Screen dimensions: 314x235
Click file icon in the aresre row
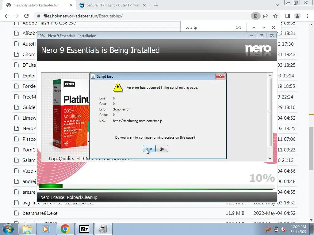click(17, 192)
